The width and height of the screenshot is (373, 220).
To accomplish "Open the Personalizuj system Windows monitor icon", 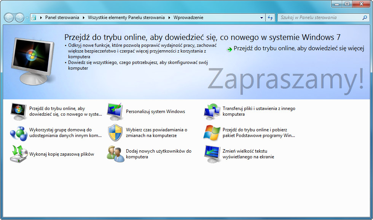I will [x=115, y=111].
